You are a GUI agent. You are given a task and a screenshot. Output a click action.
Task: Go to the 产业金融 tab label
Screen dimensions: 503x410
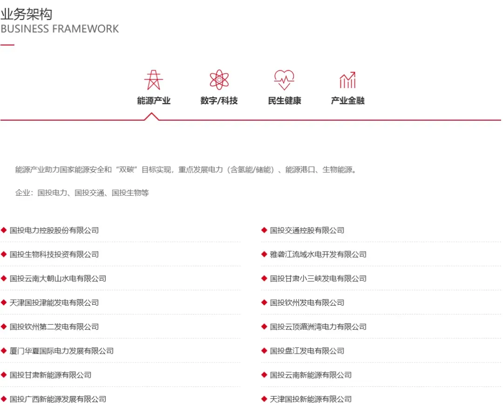coord(348,101)
